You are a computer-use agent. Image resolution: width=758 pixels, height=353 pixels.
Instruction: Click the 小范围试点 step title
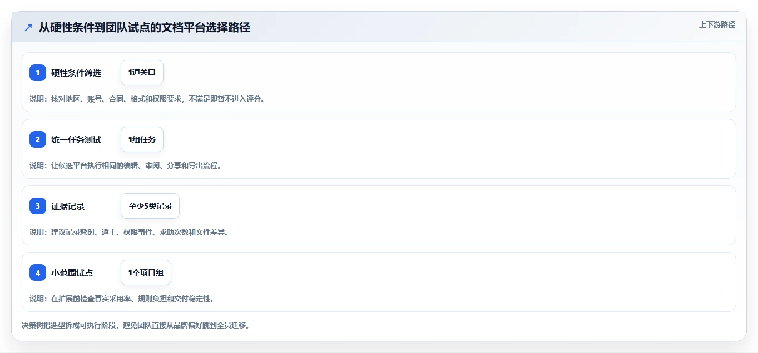point(72,273)
